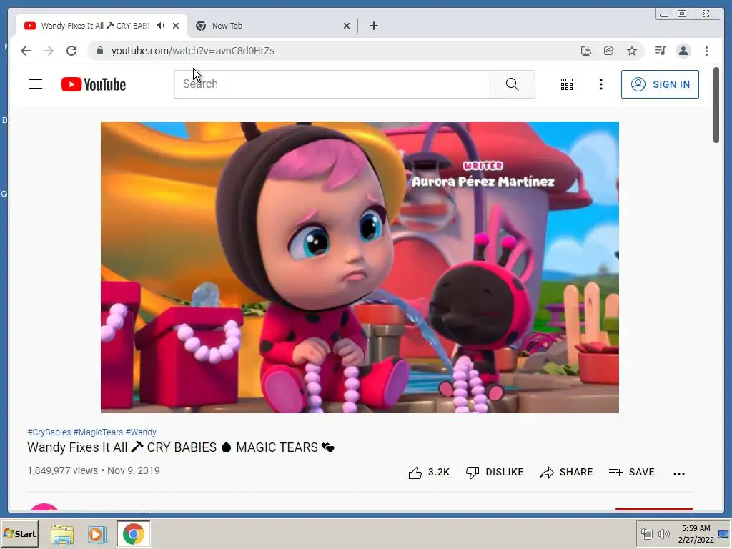Open the Windows Start menu

pyautogui.click(x=19, y=533)
